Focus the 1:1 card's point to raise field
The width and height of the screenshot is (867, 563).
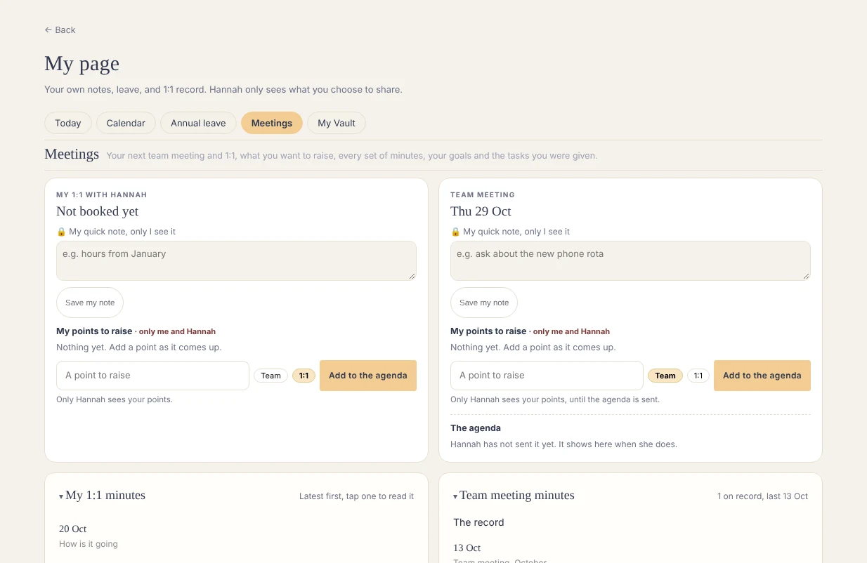pos(152,376)
